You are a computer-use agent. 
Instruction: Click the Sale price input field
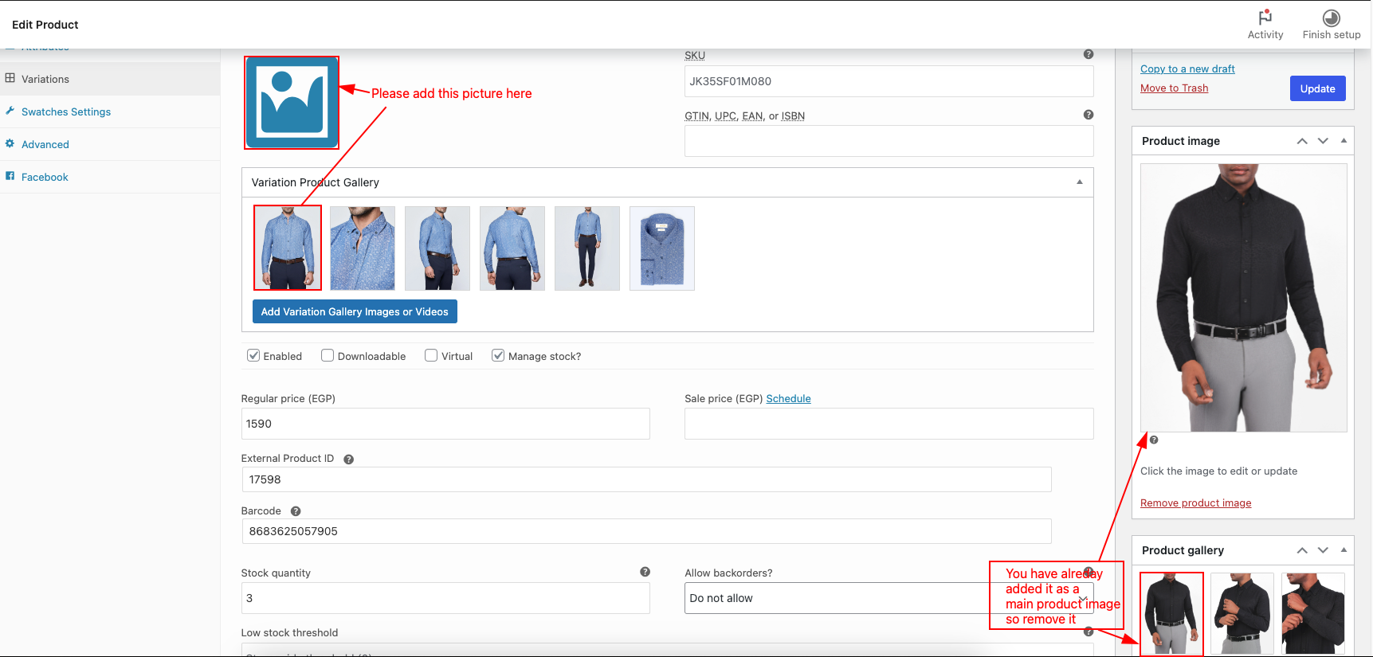[x=889, y=424]
